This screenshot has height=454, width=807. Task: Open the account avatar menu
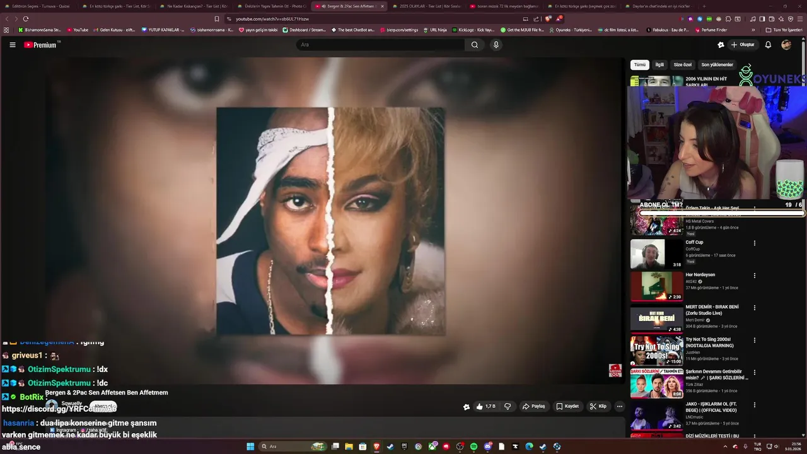[786, 45]
